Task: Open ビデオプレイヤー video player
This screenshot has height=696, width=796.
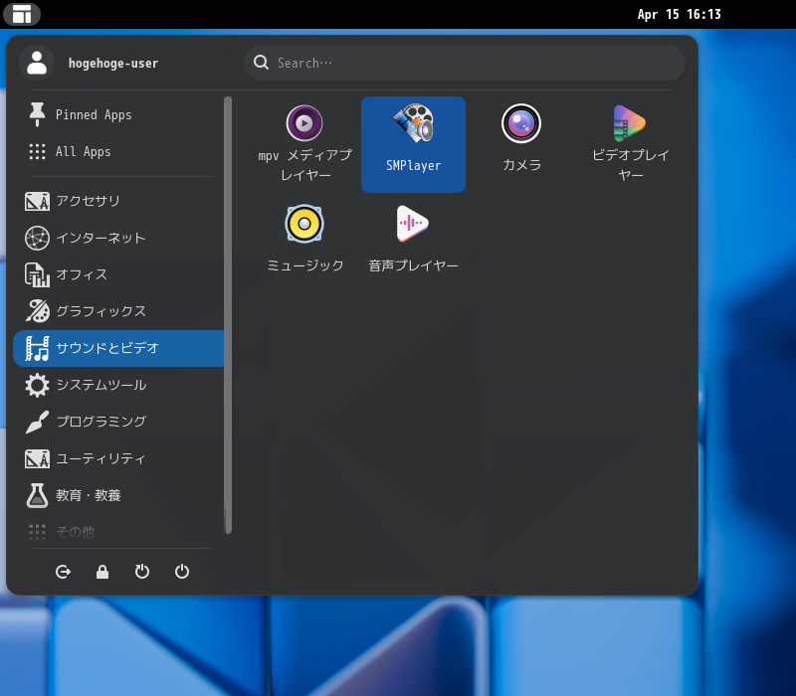Action: [630, 144]
